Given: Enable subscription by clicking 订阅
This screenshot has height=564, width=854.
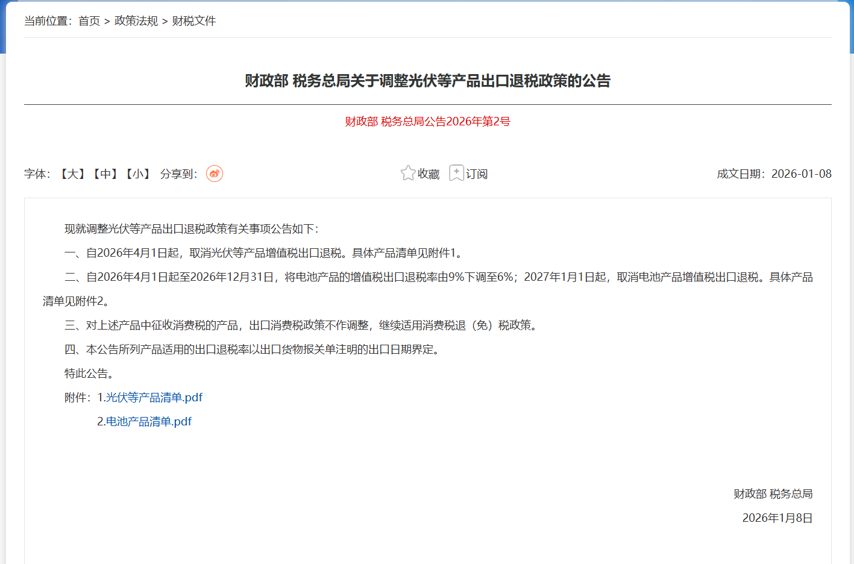Looking at the screenshot, I should click(476, 174).
